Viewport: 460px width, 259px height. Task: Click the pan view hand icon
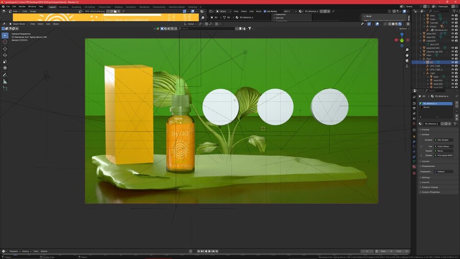click(x=407, y=55)
